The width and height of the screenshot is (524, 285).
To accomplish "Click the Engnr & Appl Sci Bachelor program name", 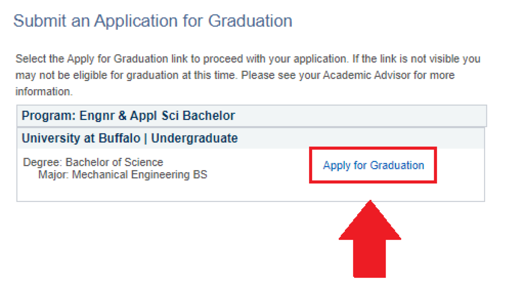I will (157, 116).
